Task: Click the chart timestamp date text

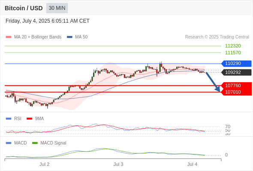Action: [48, 21]
